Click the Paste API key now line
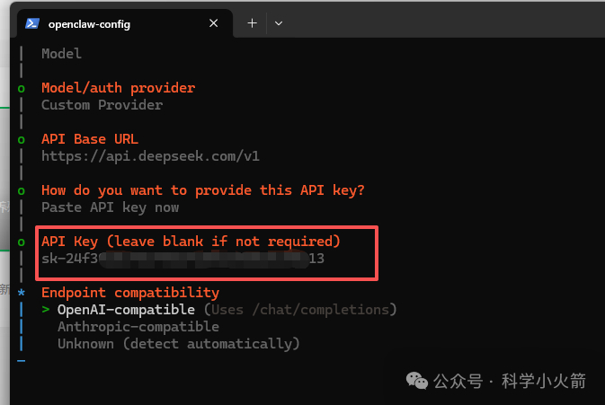Screen dimensions: 605x405 click(110, 207)
